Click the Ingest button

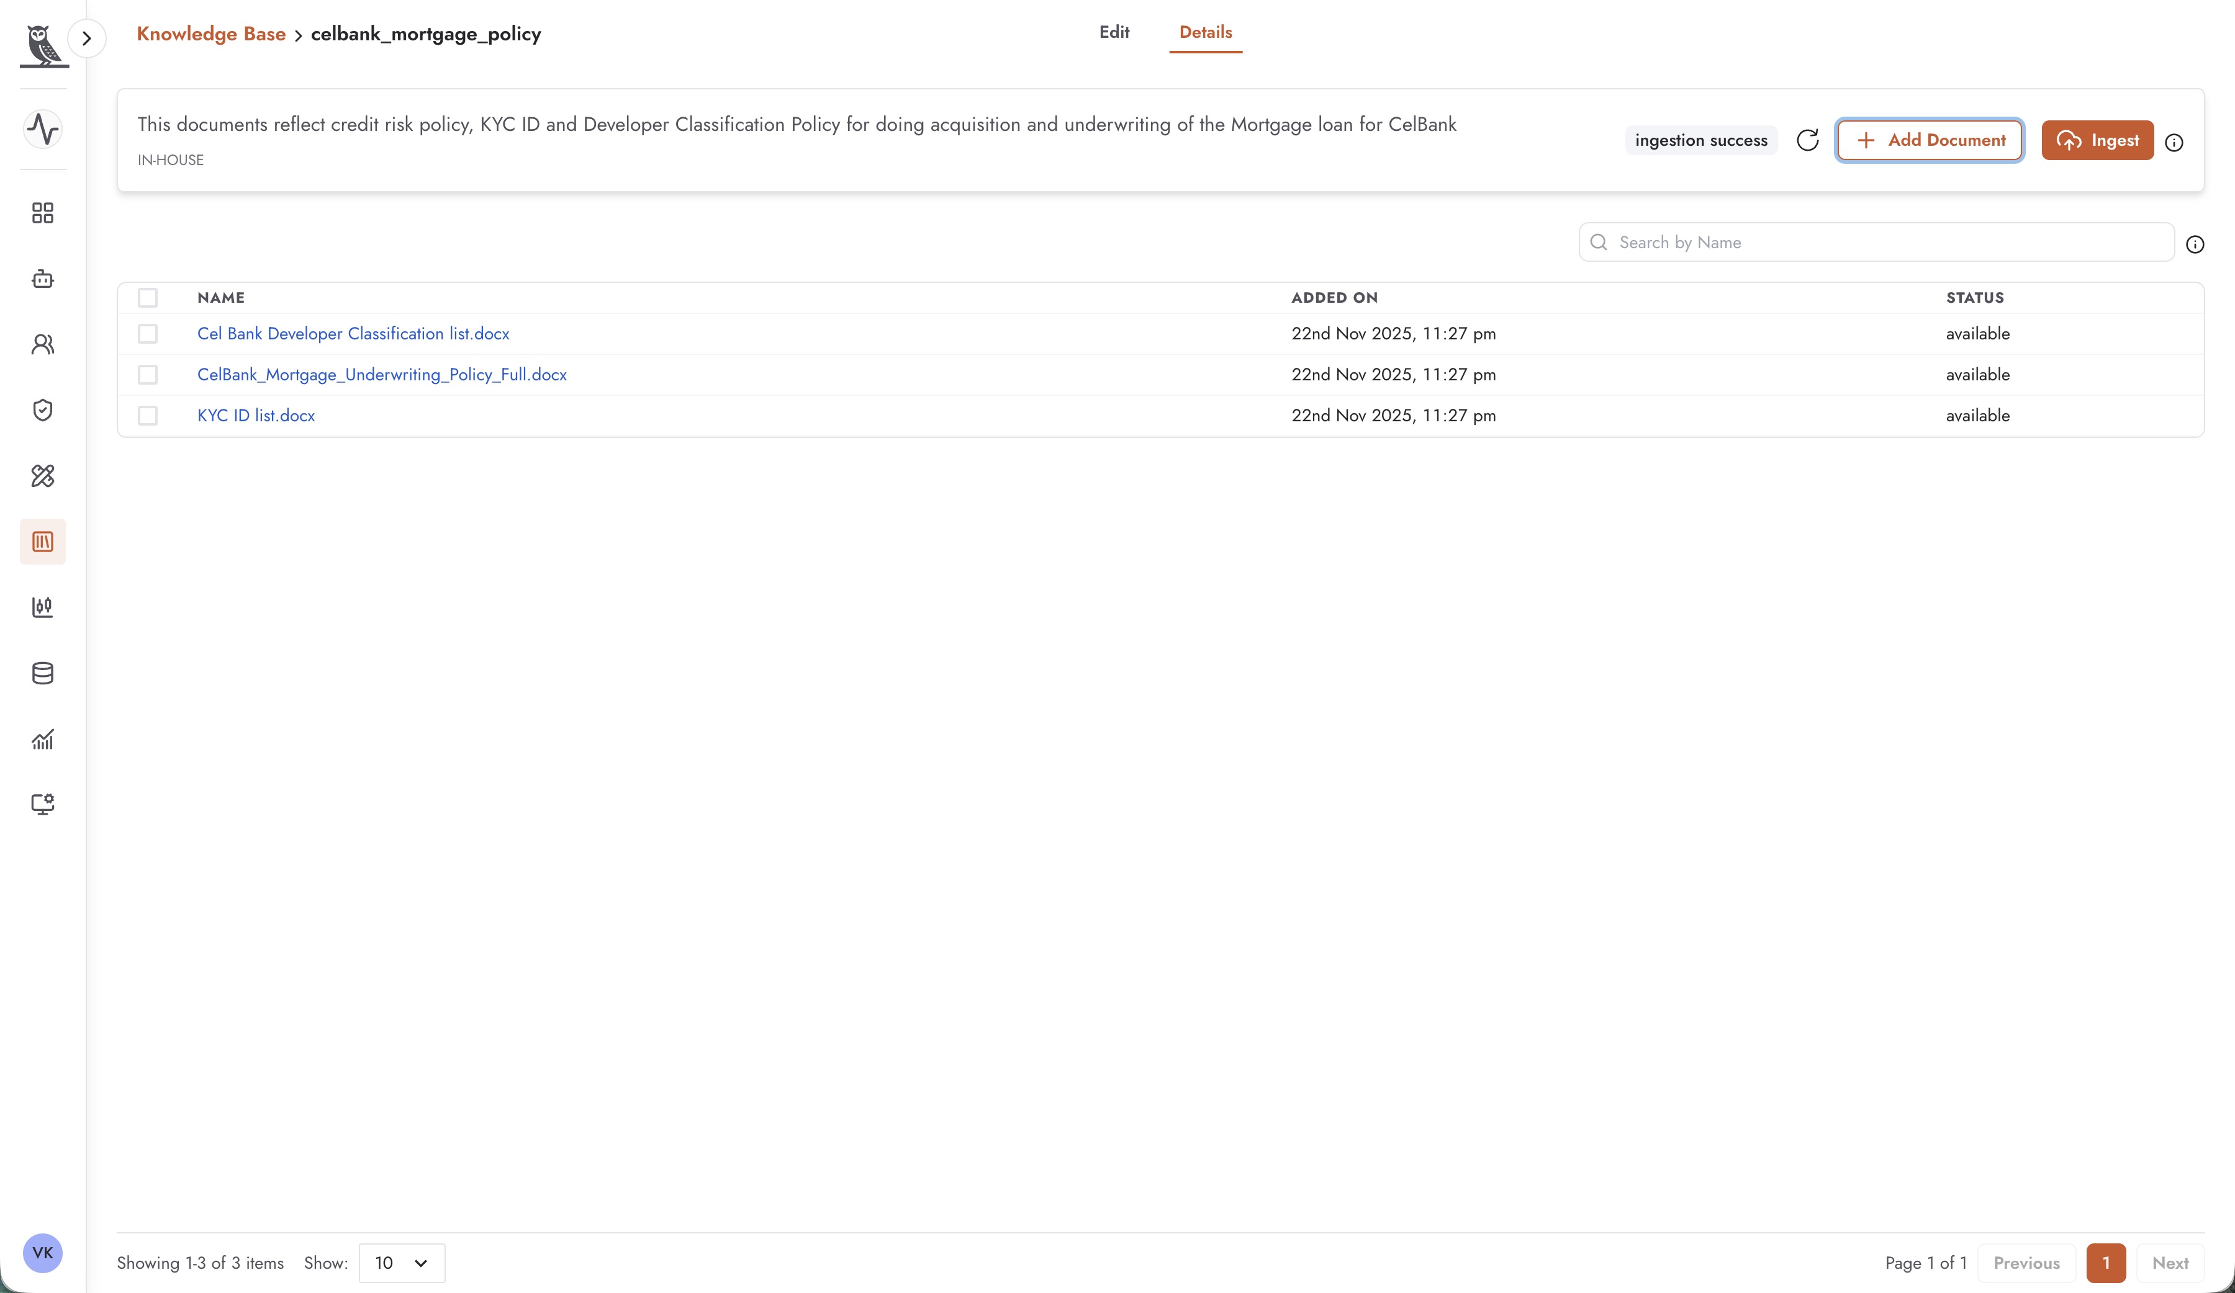pos(2098,140)
